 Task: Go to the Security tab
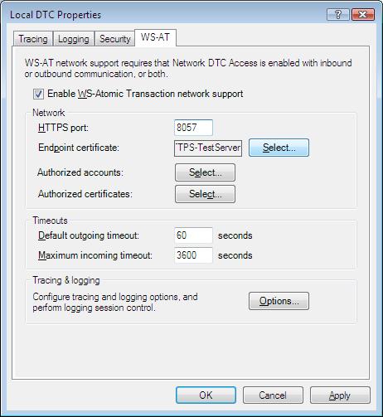pyautogui.click(x=114, y=39)
